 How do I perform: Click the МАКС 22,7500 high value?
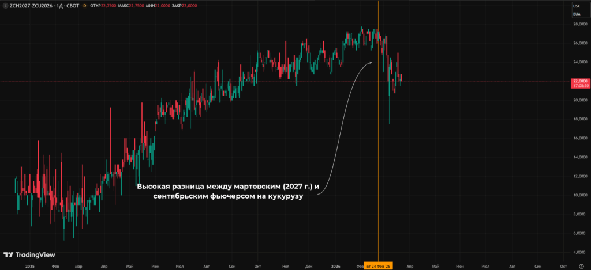click(x=130, y=6)
